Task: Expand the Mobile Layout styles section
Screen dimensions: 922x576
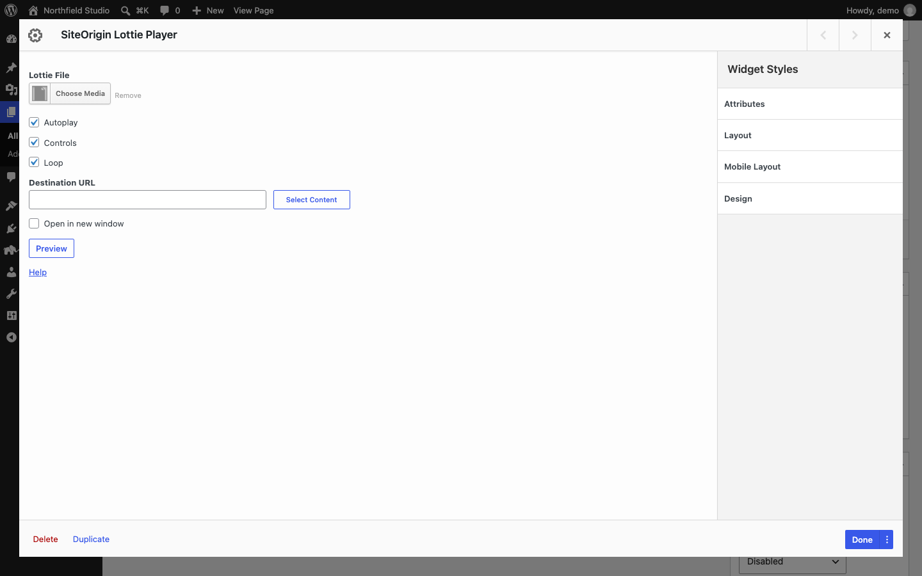Action: pos(810,166)
